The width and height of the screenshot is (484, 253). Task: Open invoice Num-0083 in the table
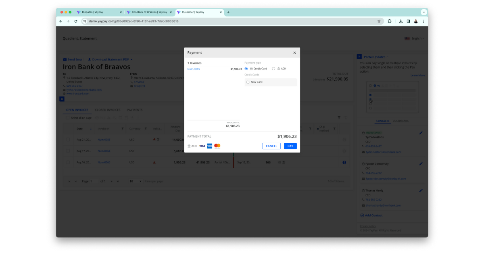tap(104, 140)
